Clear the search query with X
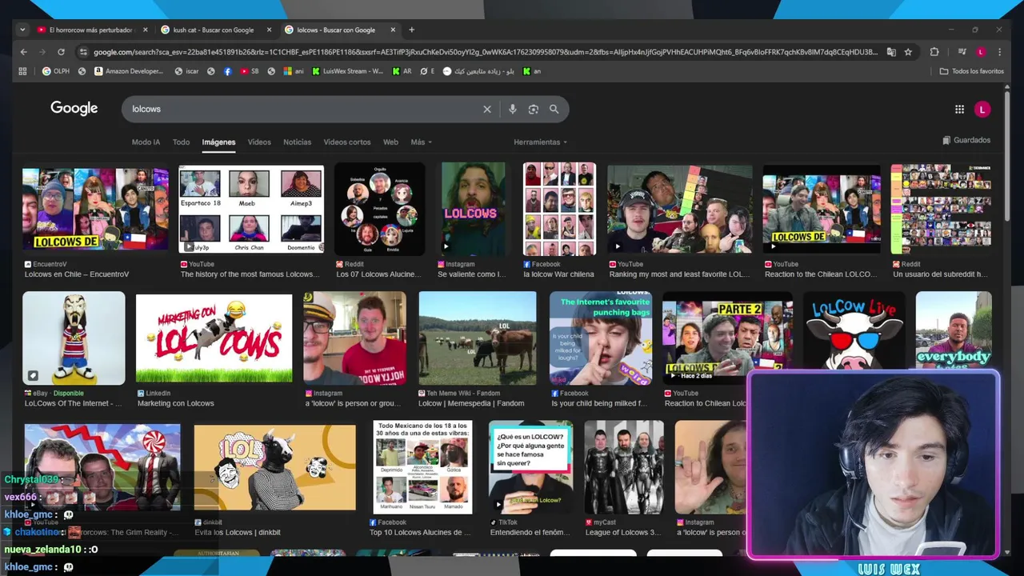 pyautogui.click(x=486, y=109)
